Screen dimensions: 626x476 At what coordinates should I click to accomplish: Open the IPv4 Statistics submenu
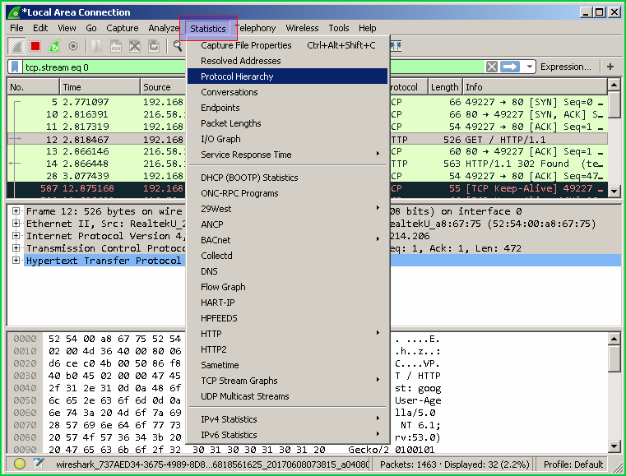click(287, 419)
